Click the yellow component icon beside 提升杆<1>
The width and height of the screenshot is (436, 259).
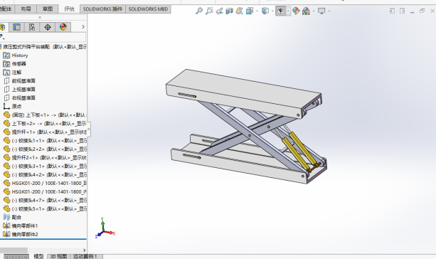pos(6,132)
